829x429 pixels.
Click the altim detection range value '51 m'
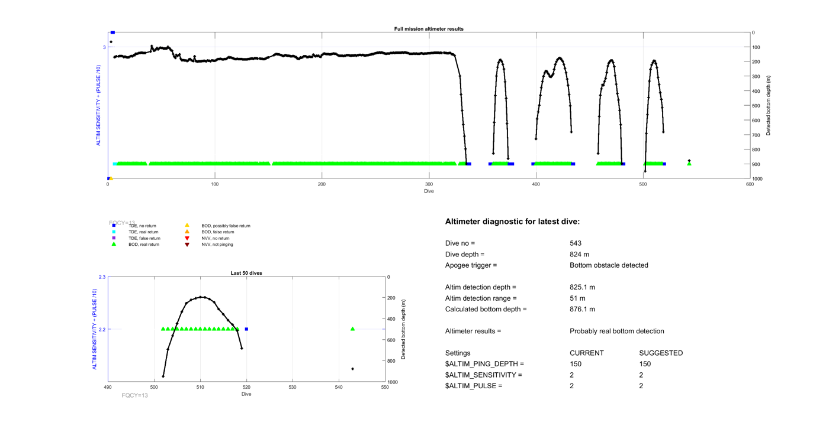(x=577, y=298)
